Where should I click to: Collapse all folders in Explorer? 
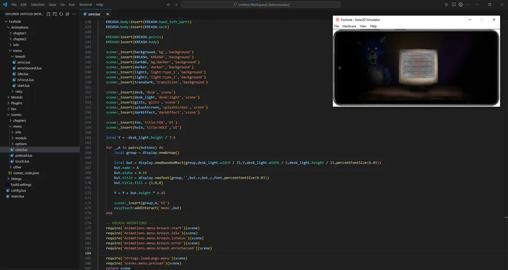pyautogui.click(x=67, y=14)
